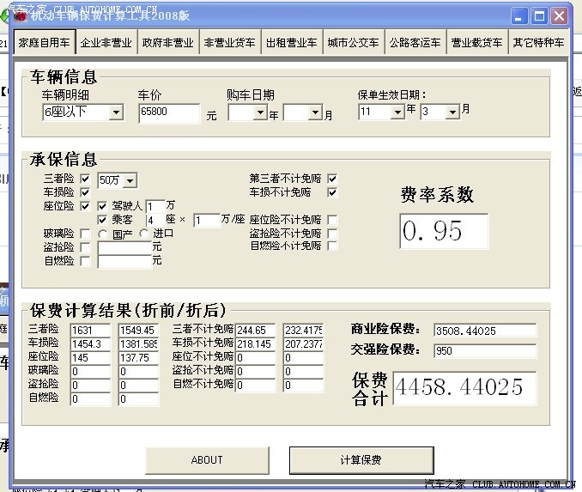The height and width of the screenshot is (492, 582).
Task: Switch to the 出租营业车 tab
Action: pos(291,42)
